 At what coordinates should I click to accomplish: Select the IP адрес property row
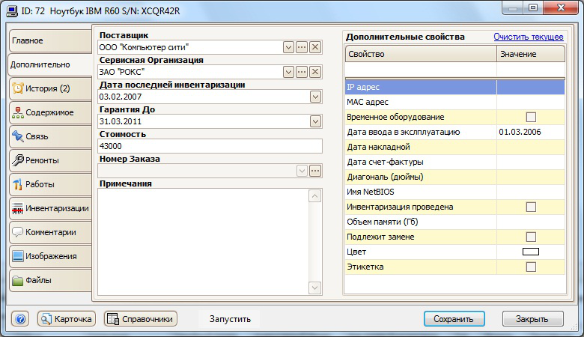454,87
